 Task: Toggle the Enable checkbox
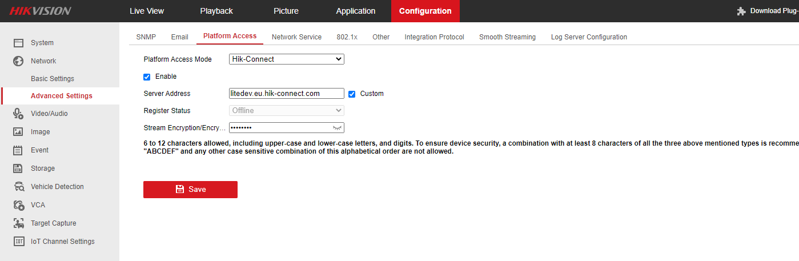(147, 77)
